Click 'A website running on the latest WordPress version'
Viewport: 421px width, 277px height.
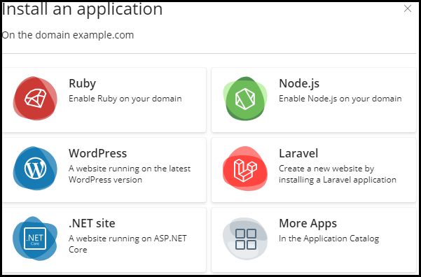point(130,174)
